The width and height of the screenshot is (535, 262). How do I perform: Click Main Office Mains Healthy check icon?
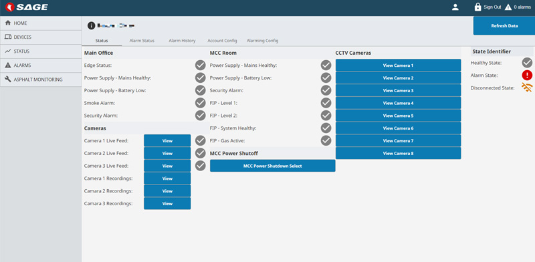point(200,78)
